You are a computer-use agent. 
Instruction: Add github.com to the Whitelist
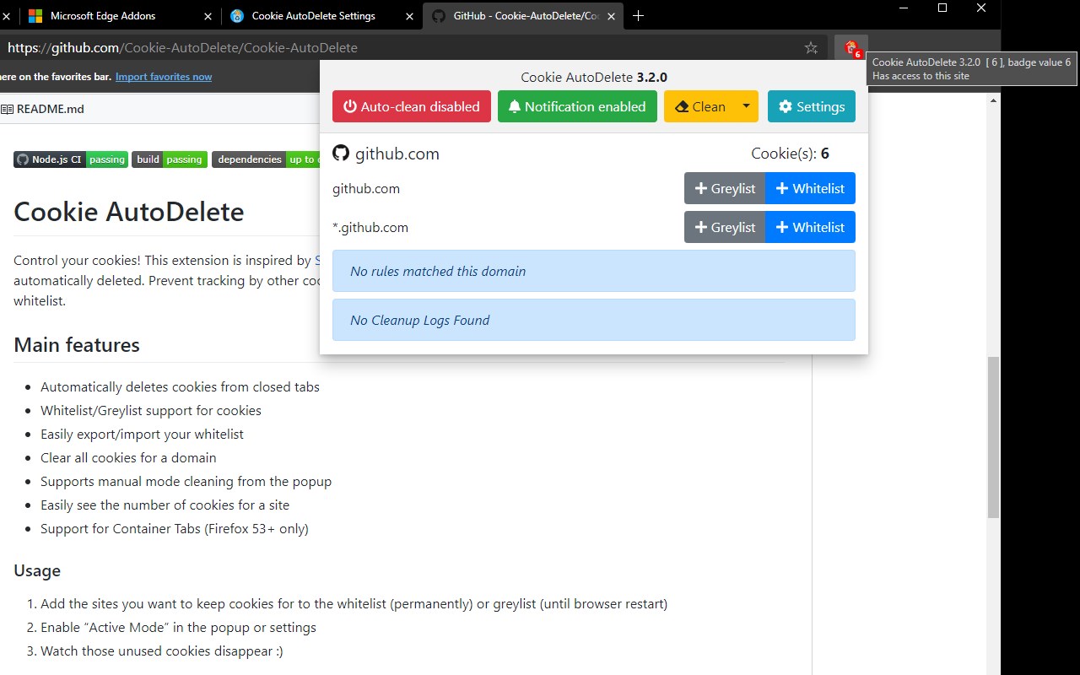(810, 188)
